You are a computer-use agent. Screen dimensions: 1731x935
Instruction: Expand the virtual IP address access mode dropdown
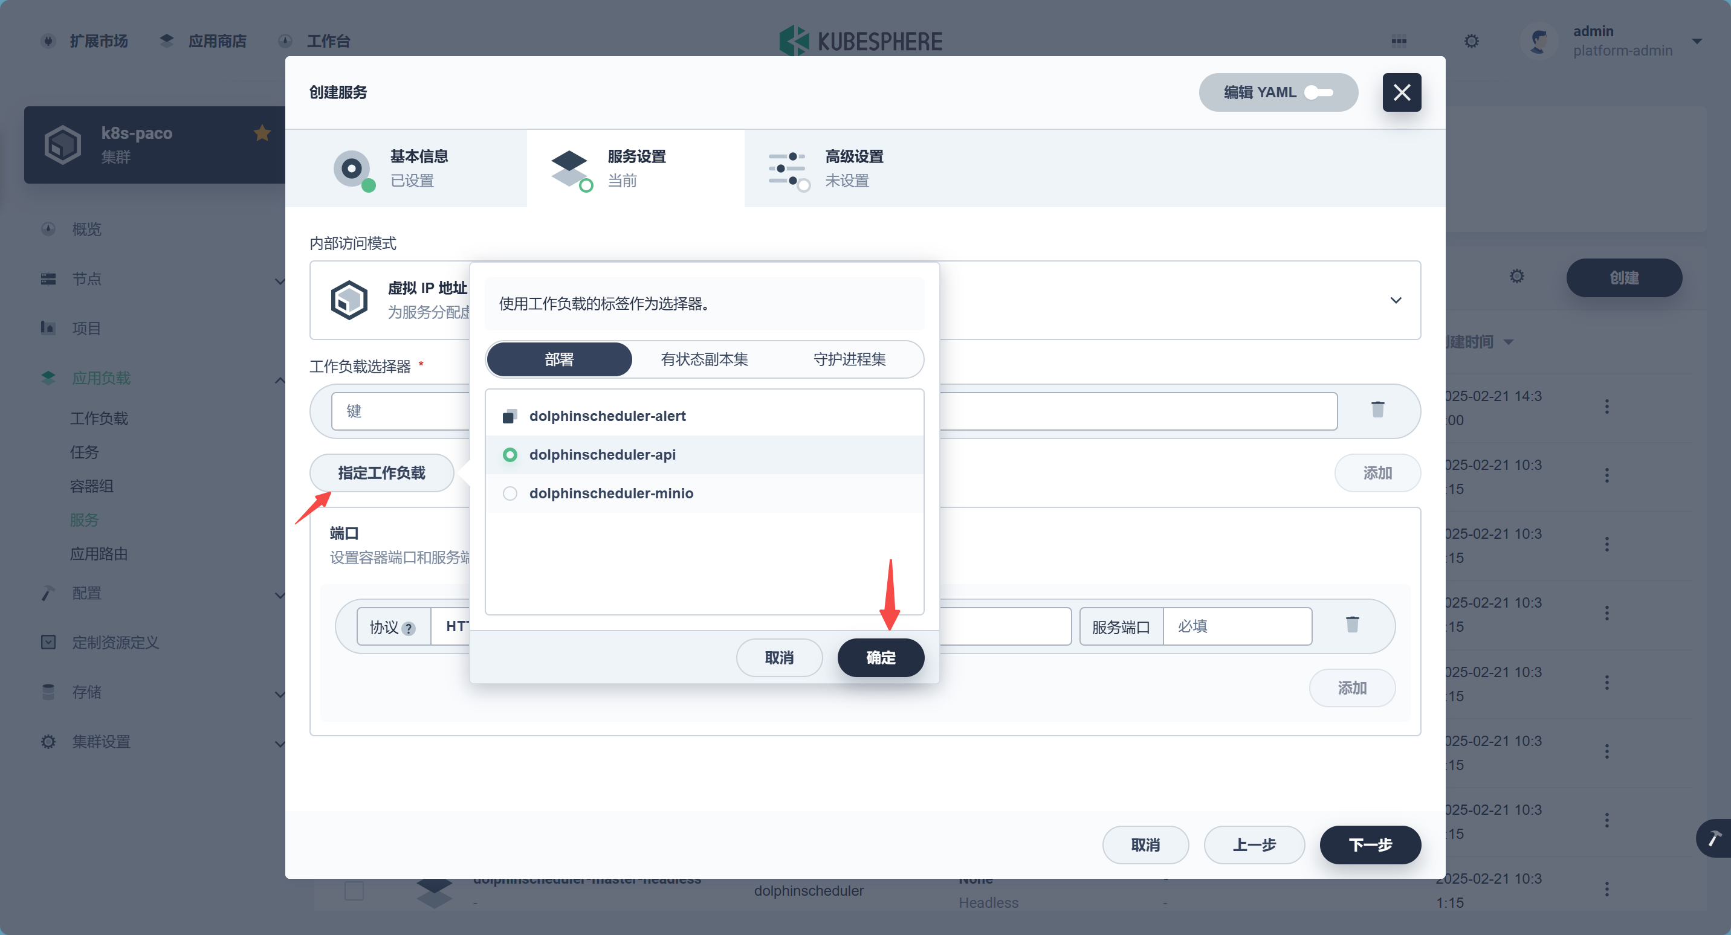point(1395,300)
